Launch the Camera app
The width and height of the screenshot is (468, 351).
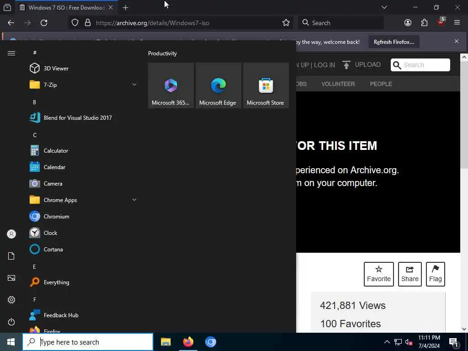pyautogui.click(x=83, y=184)
